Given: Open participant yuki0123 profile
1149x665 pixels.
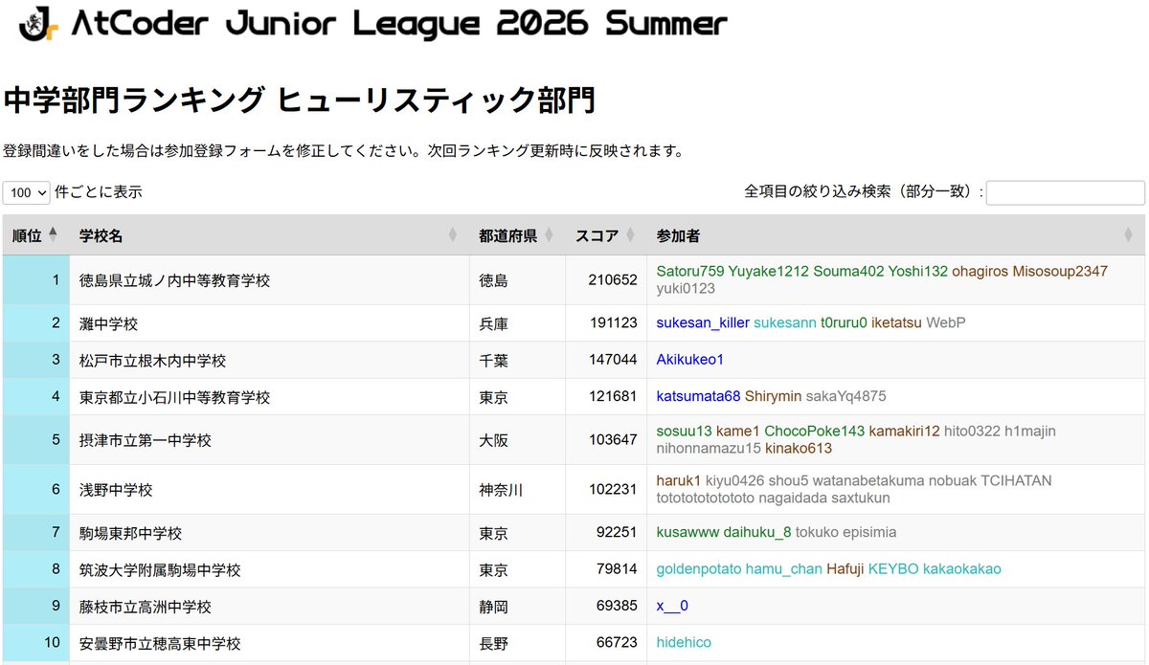Looking at the screenshot, I should (686, 288).
